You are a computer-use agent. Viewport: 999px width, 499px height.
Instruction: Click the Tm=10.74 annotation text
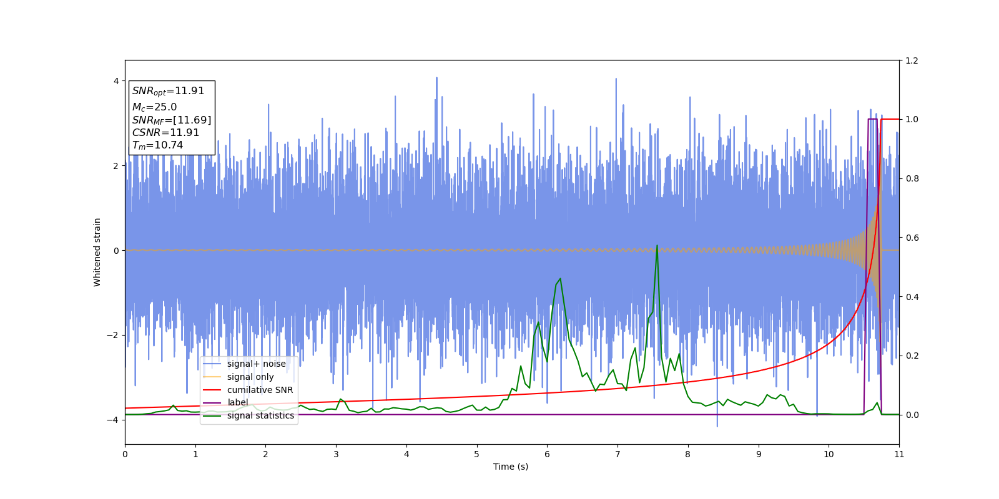coord(157,145)
